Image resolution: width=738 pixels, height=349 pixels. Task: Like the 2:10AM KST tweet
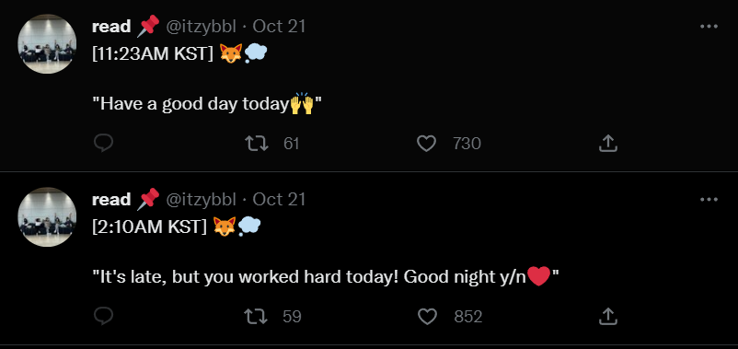pos(427,317)
